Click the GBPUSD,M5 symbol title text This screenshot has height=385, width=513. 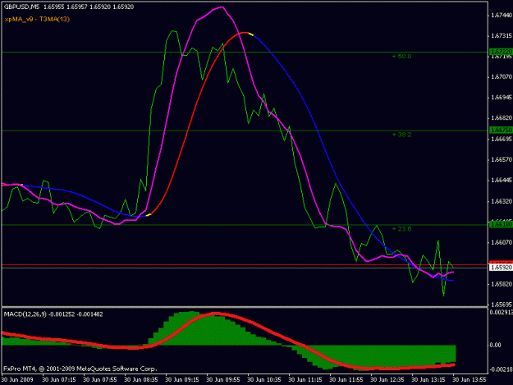tap(21, 7)
